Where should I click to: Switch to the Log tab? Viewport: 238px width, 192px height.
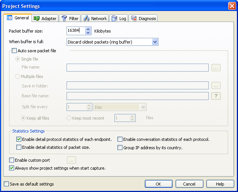pos(119,18)
